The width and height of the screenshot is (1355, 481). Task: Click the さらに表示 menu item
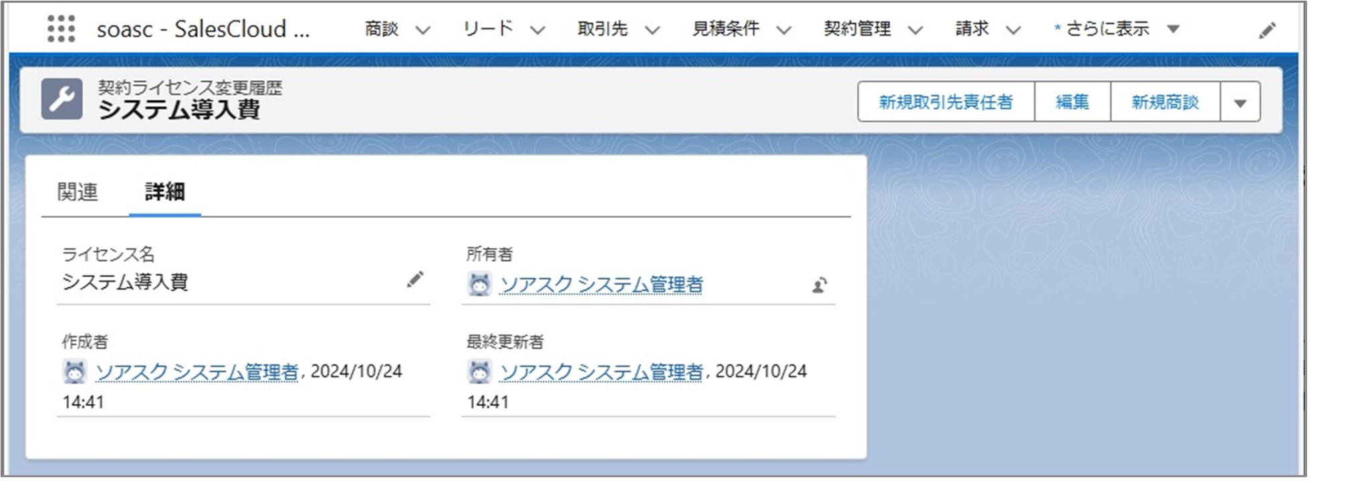point(1107,29)
